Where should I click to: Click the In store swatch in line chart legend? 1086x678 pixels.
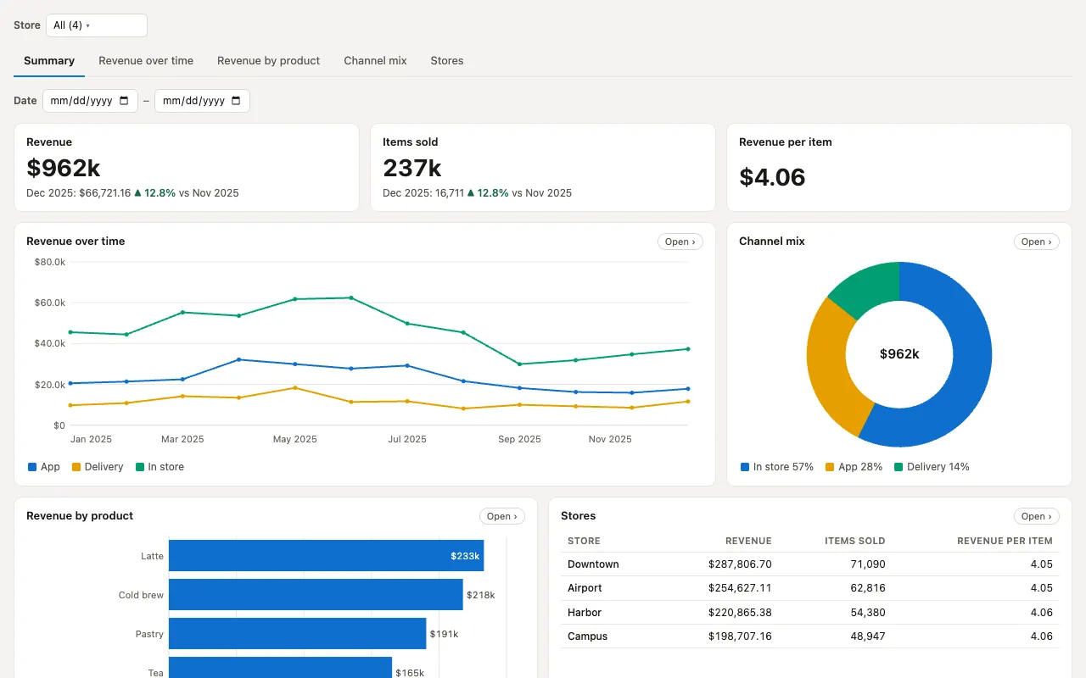(x=140, y=467)
